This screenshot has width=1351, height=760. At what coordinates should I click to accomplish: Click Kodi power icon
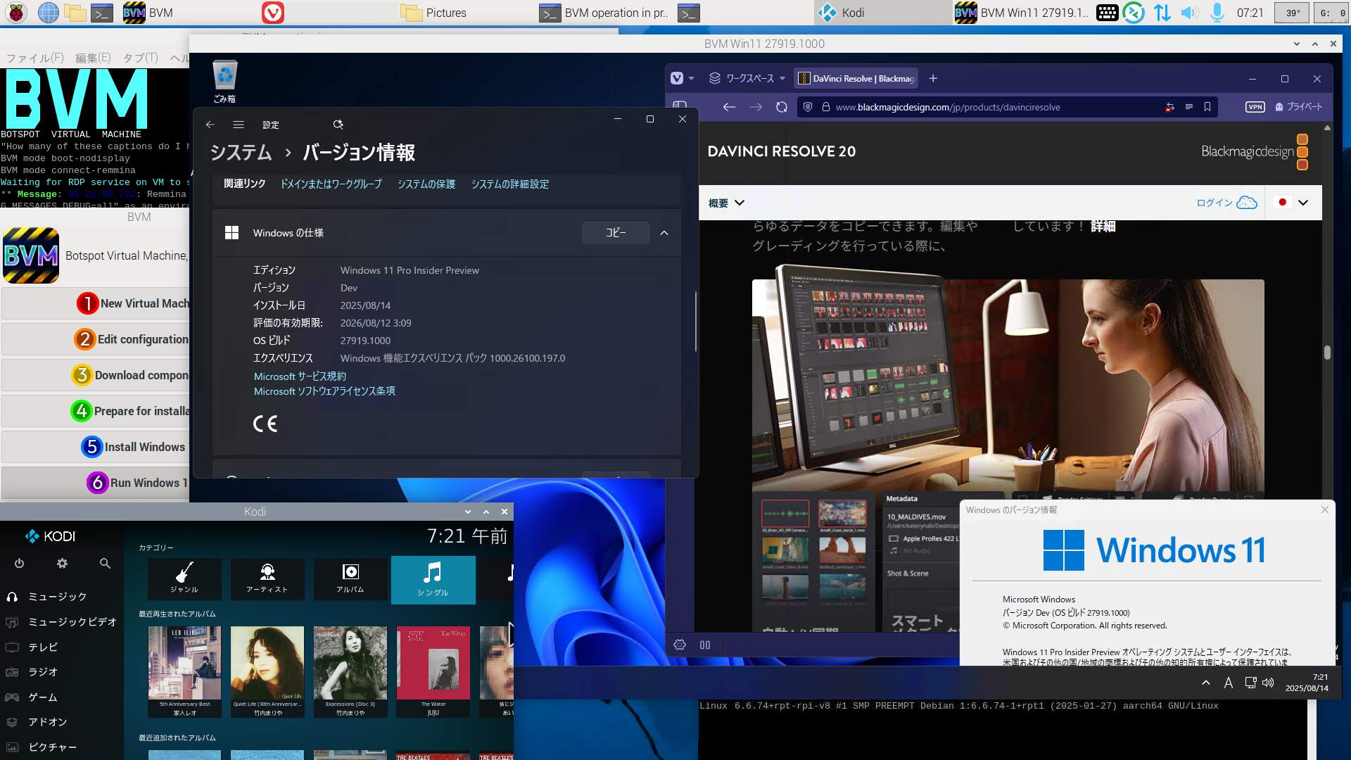(19, 563)
